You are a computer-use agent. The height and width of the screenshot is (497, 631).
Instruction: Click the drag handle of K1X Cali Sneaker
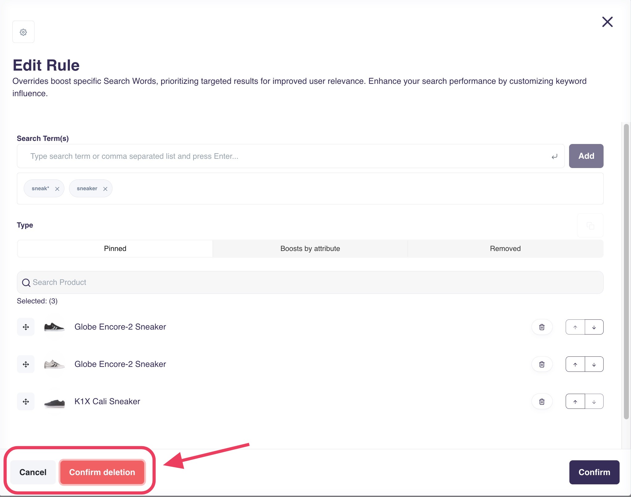tap(26, 402)
